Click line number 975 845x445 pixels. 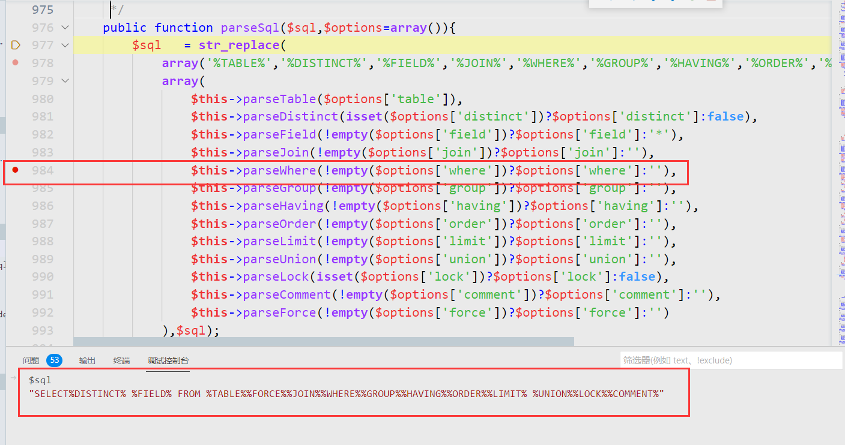[x=42, y=10]
